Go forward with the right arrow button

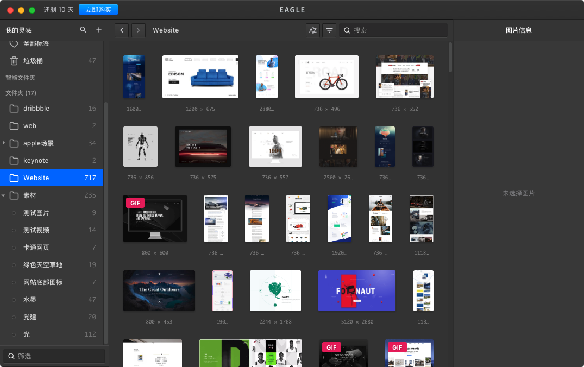coord(139,30)
